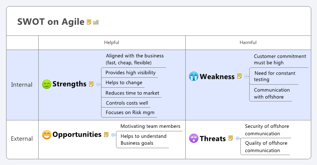Select the Internal row label
317x165 pixels.
pos(22,85)
